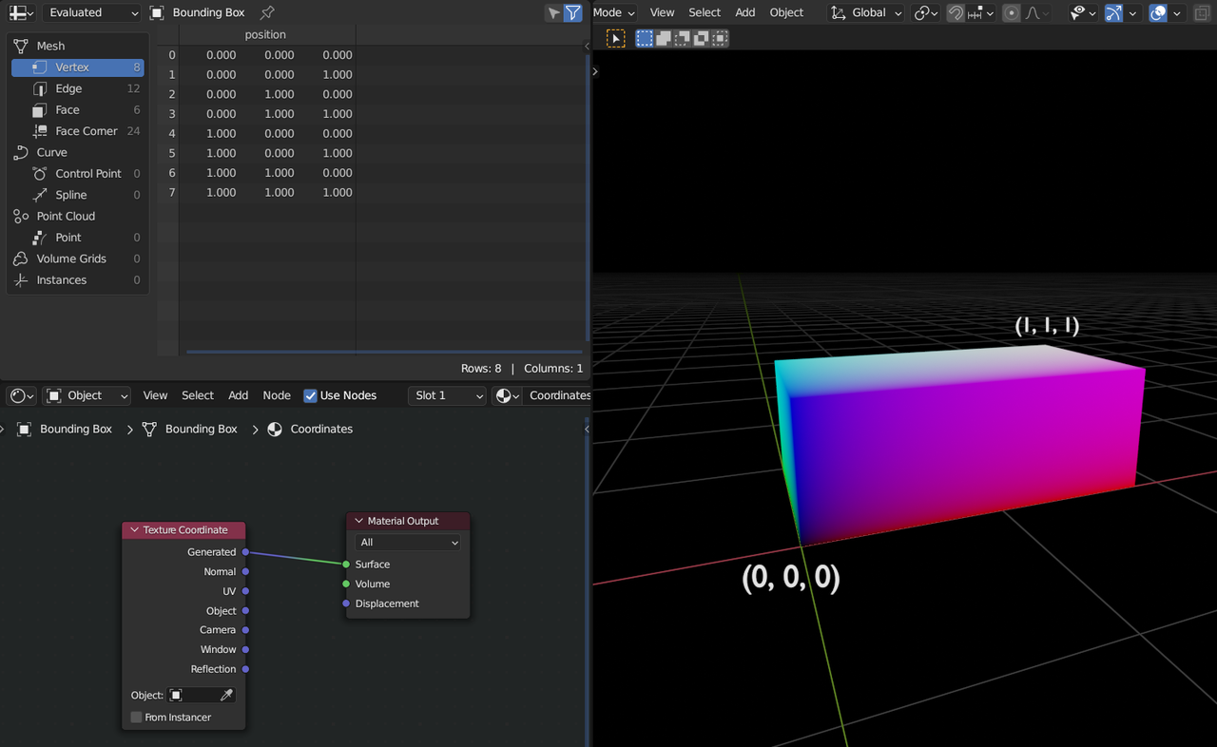Toggle the selected-only arrow icon in spreadsheet
The height and width of the screenshot is (747, 1217).
[553, 12]
